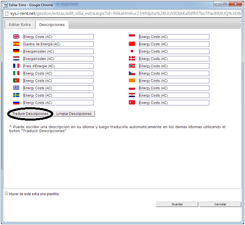Enable 'Hacer de este extra una plantilla' checkbox
Image resolution: width=245 pixels, height=225 pixels.
tap(6, 194)
